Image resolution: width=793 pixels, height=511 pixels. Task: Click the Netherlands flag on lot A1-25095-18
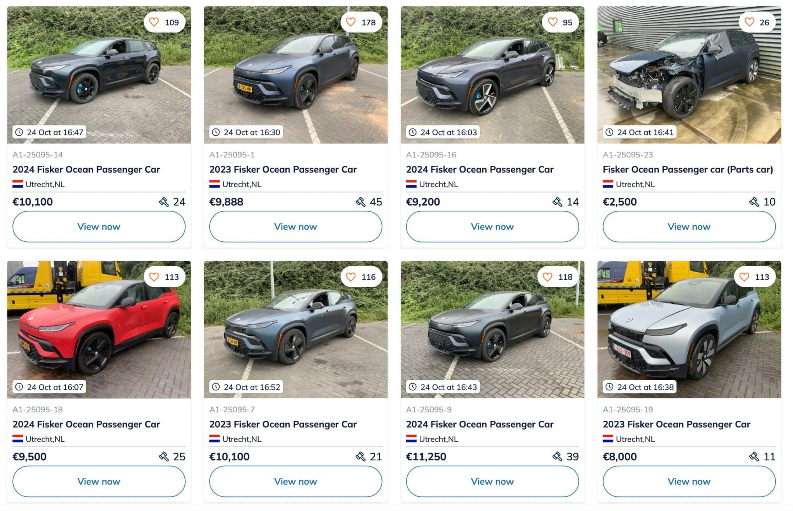coord(18,439)
